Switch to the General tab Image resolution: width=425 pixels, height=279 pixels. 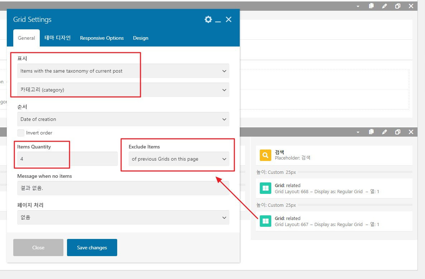pyautogui.click(x=26, y=38)
